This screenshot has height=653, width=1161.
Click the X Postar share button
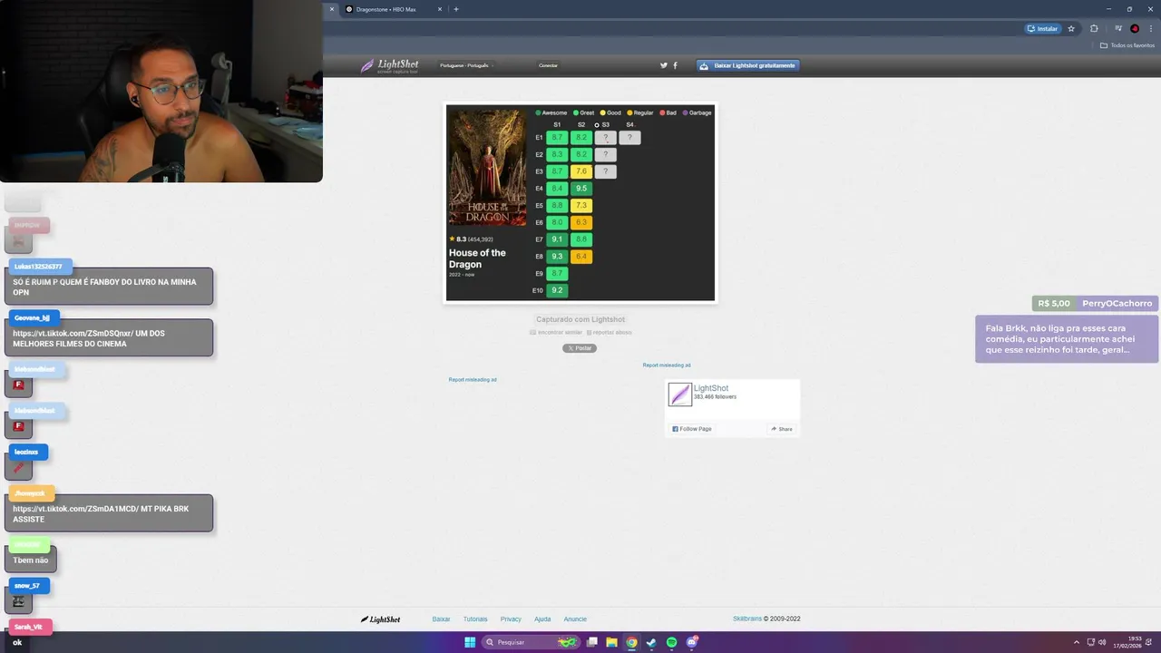[580, 348]
